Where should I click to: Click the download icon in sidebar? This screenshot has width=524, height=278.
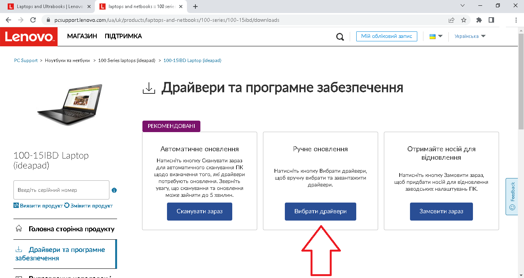tap(18, 249)
